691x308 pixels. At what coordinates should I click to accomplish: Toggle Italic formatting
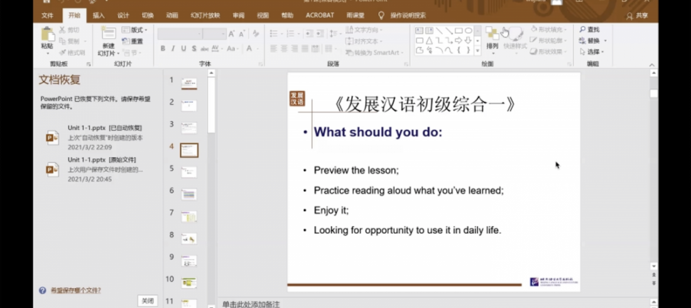pos(173,48)
